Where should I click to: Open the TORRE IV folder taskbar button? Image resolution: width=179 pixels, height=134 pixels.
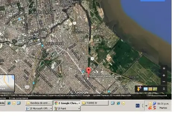[x=95, y=103]
